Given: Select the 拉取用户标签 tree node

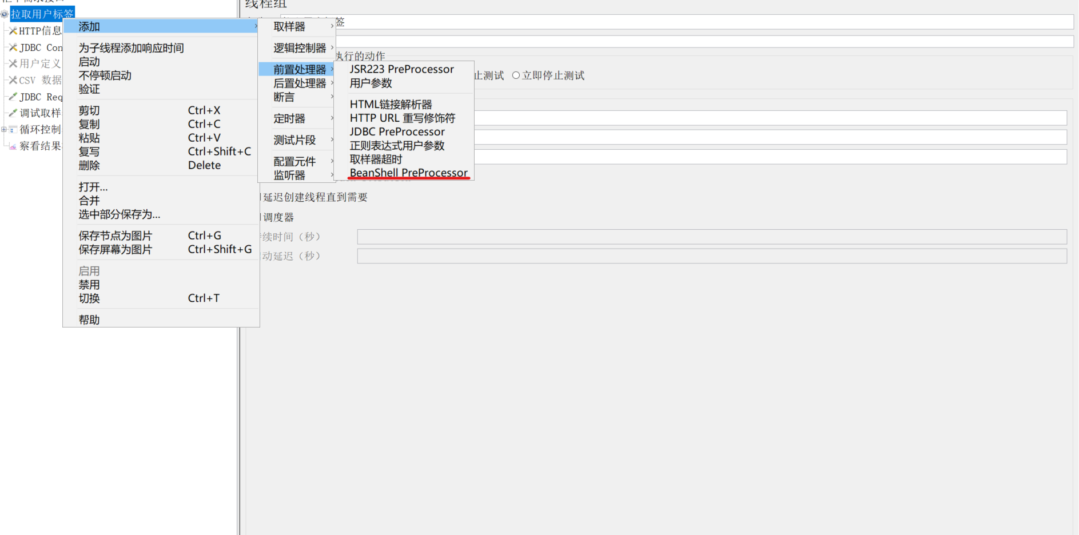Looking at the screenshot, I should click(x=42, y=14).
